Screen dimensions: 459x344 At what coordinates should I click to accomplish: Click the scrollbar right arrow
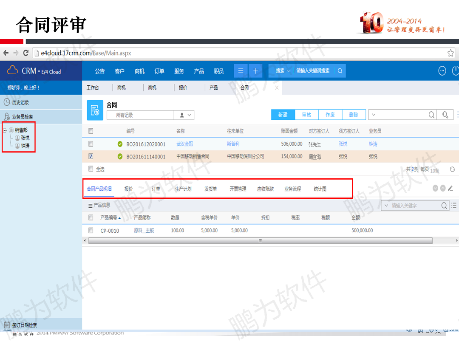point(456,241)
